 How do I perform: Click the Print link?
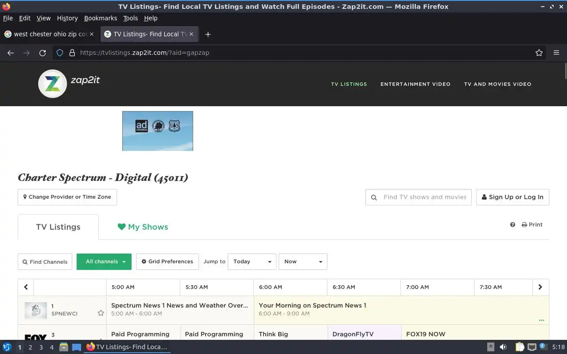point(532,225)
